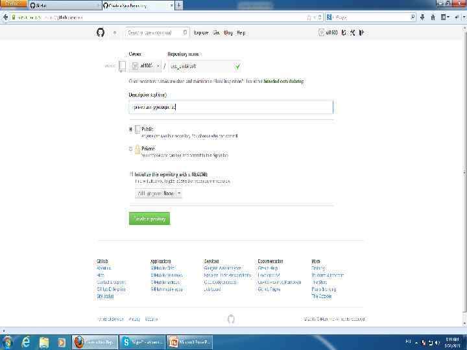Open the Google search engine selector dropdown
Image resolution: width=467 pixels, height=350 pixels.
(329, 17)
